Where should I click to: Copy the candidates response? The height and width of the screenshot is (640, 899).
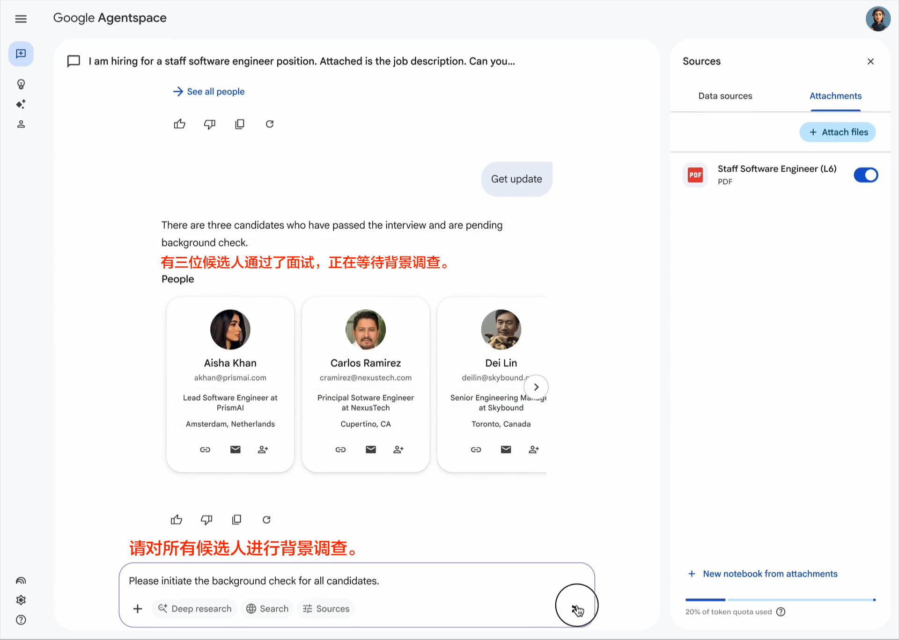tap(236, 519)
